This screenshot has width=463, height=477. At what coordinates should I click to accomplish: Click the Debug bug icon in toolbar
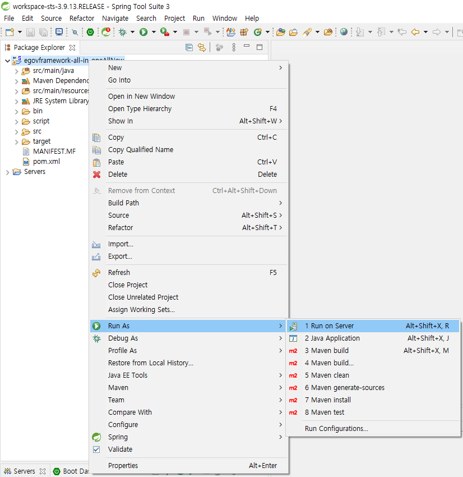tap(122, 33)
